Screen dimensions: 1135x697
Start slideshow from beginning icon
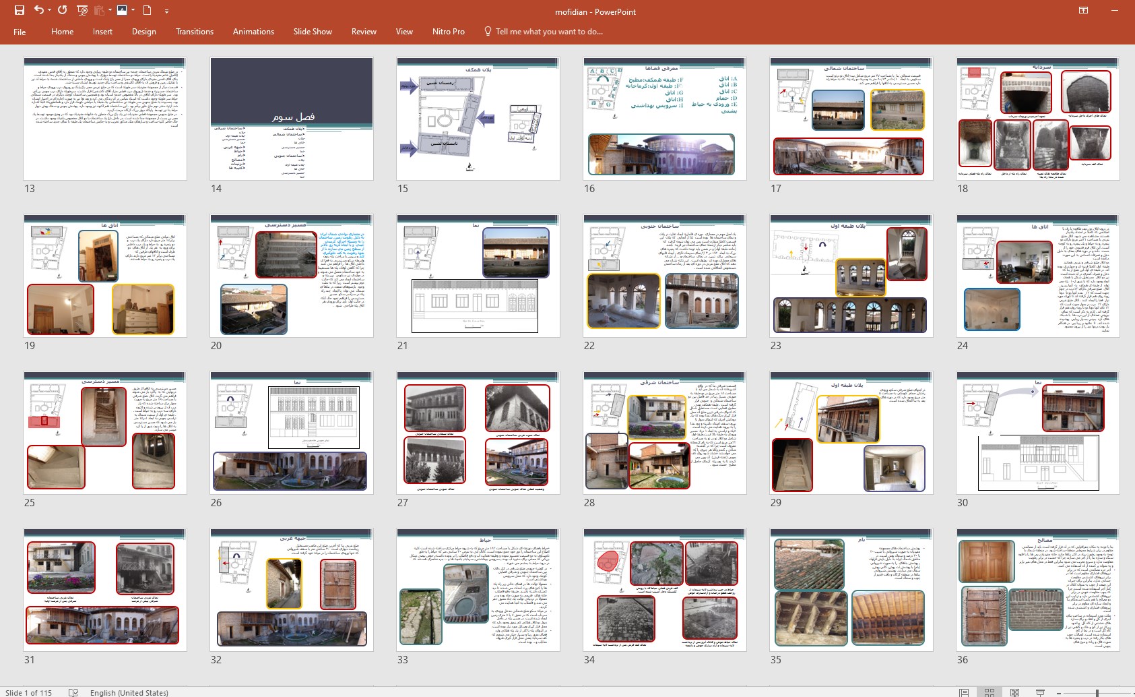82,10
